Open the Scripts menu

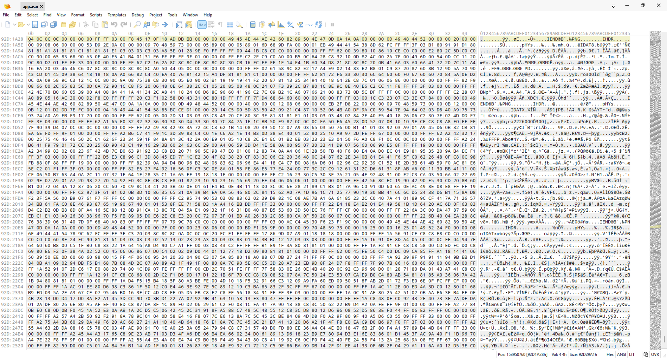click(x=96, y=15)
